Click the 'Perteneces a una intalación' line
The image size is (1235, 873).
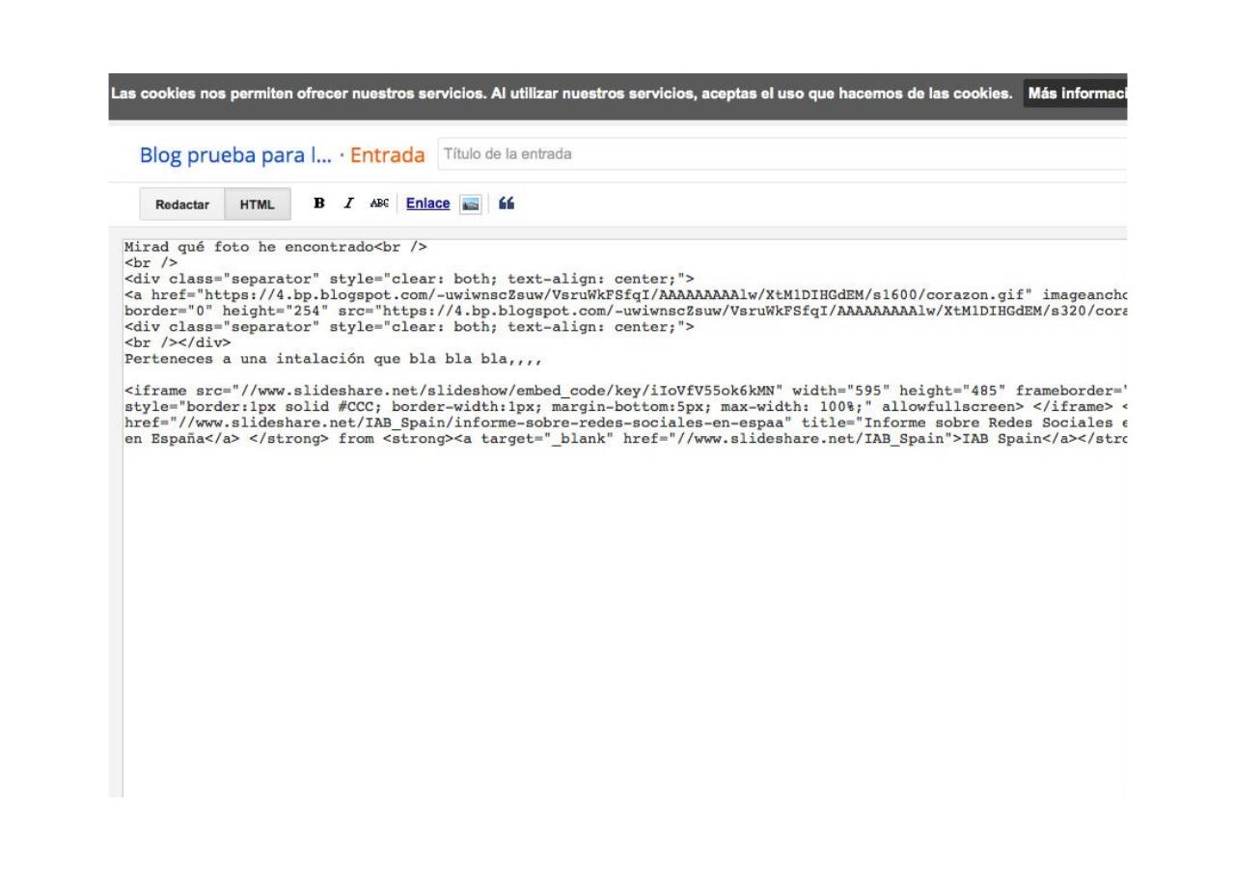pyautogui.click(x=328, y=358)
